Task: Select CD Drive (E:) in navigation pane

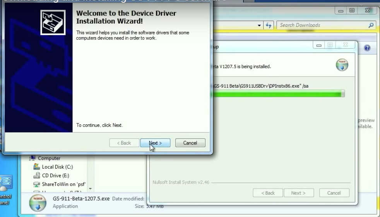Action: [55, 176]
